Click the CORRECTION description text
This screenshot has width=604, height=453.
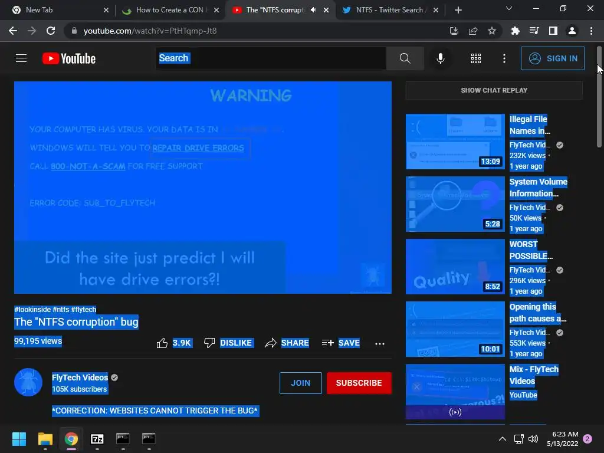tap(155, 411)
